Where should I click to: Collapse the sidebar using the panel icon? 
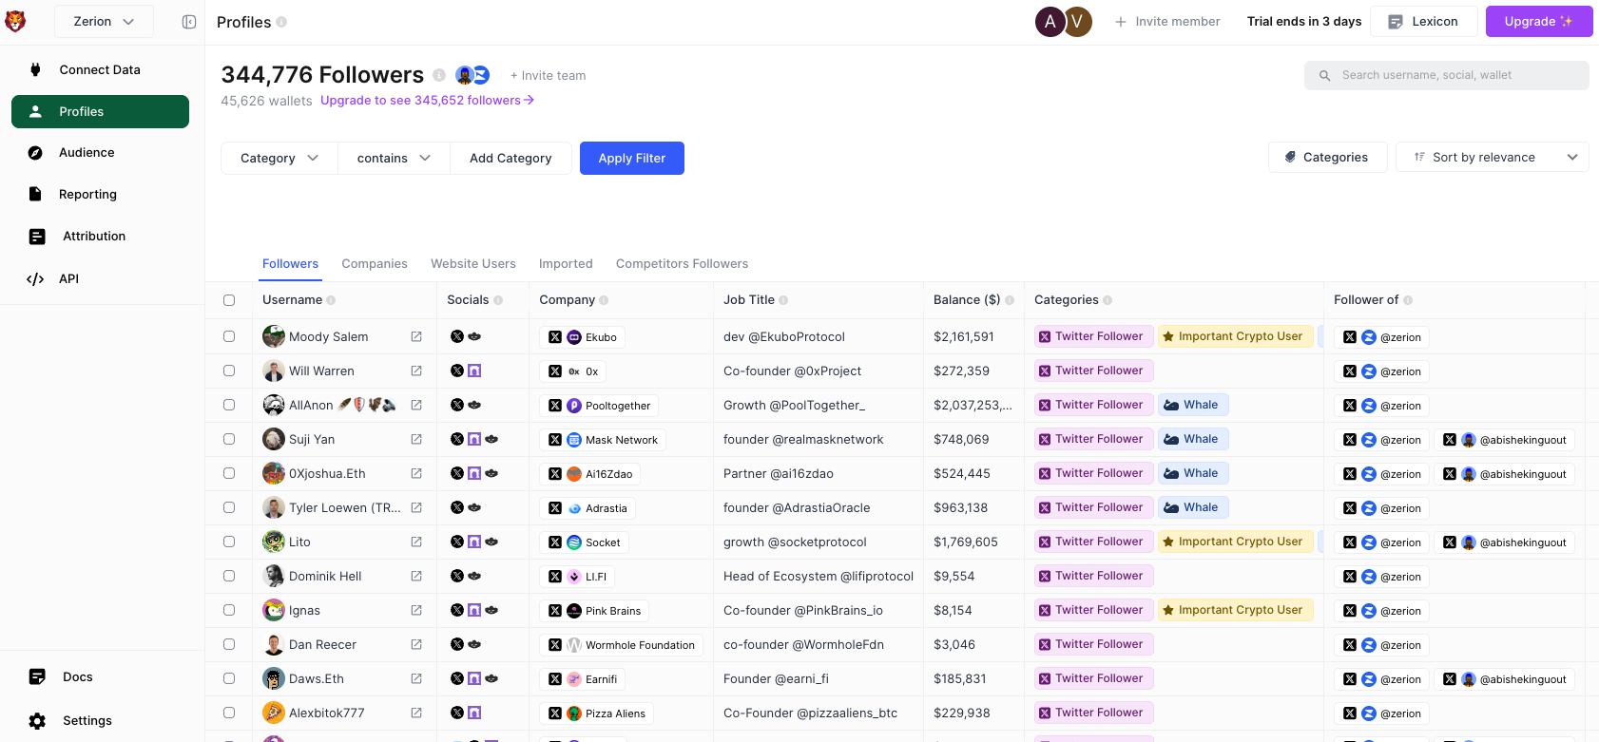click(189, 22)
